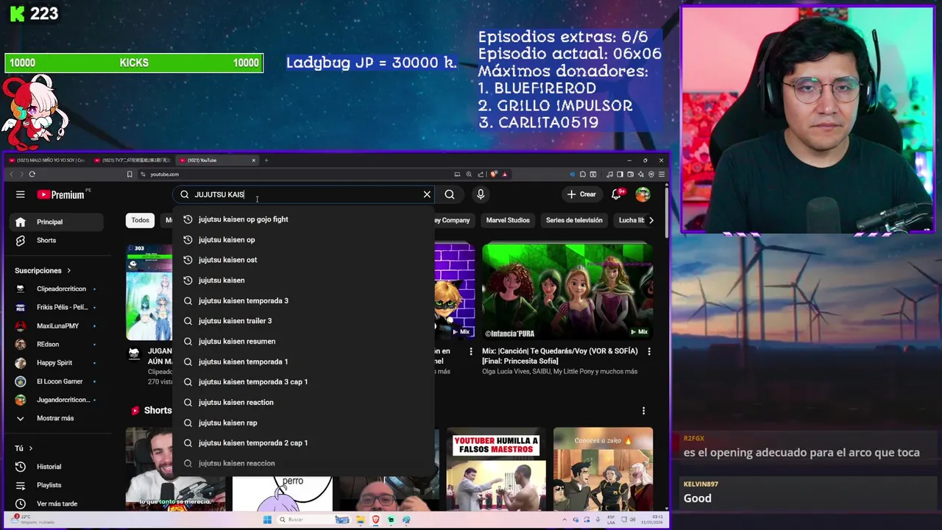
Task: Choose suggestion jujutsu kaisen ost
Action: click(303, 260)
